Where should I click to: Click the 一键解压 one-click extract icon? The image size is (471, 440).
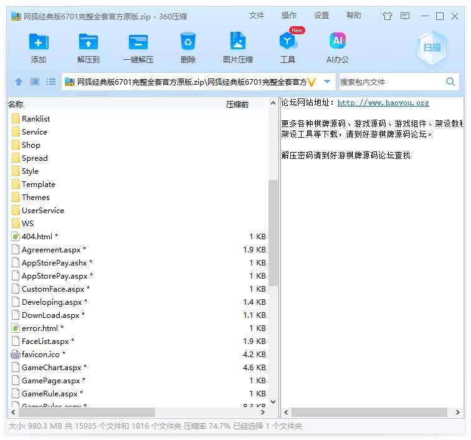[138, 42]
